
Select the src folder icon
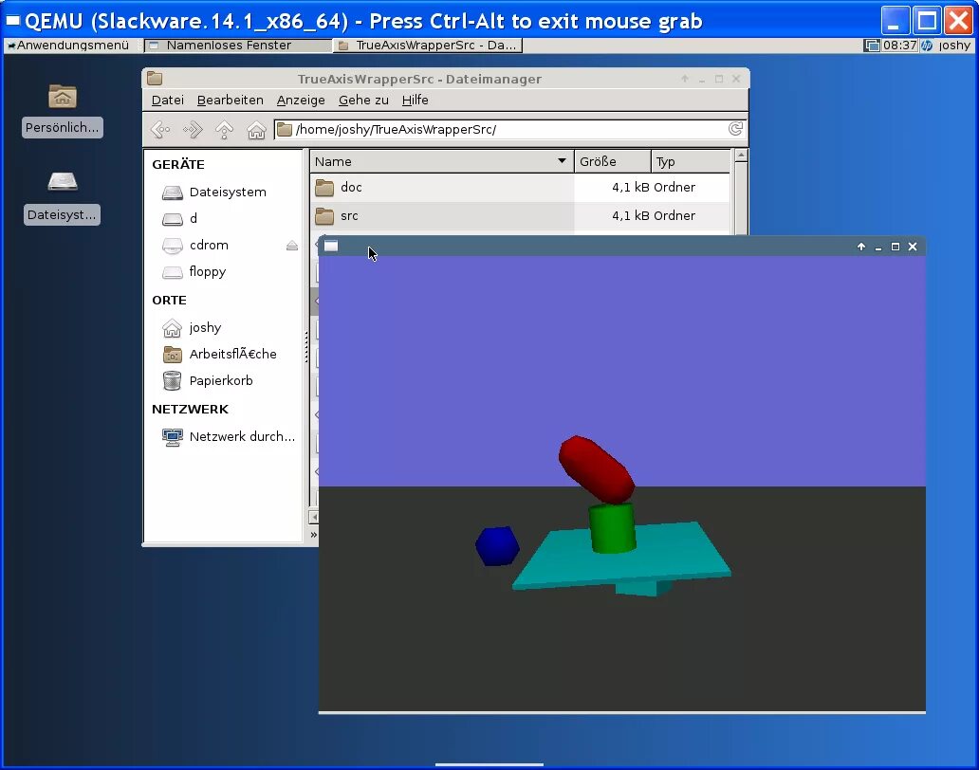tap(324, 216)
